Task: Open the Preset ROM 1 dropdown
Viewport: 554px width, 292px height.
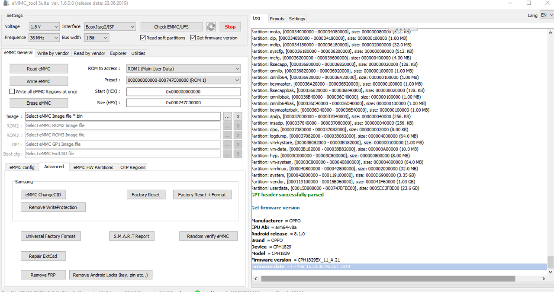Action: coord(184,80)
